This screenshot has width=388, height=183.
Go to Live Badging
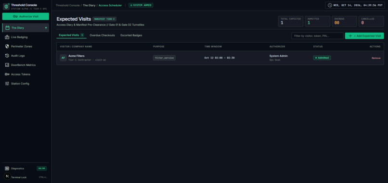(26, 37)
